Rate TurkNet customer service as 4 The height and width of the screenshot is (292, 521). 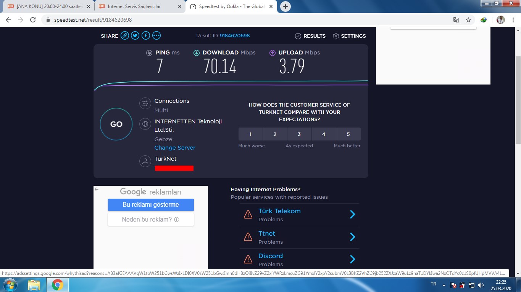(324, 134)
